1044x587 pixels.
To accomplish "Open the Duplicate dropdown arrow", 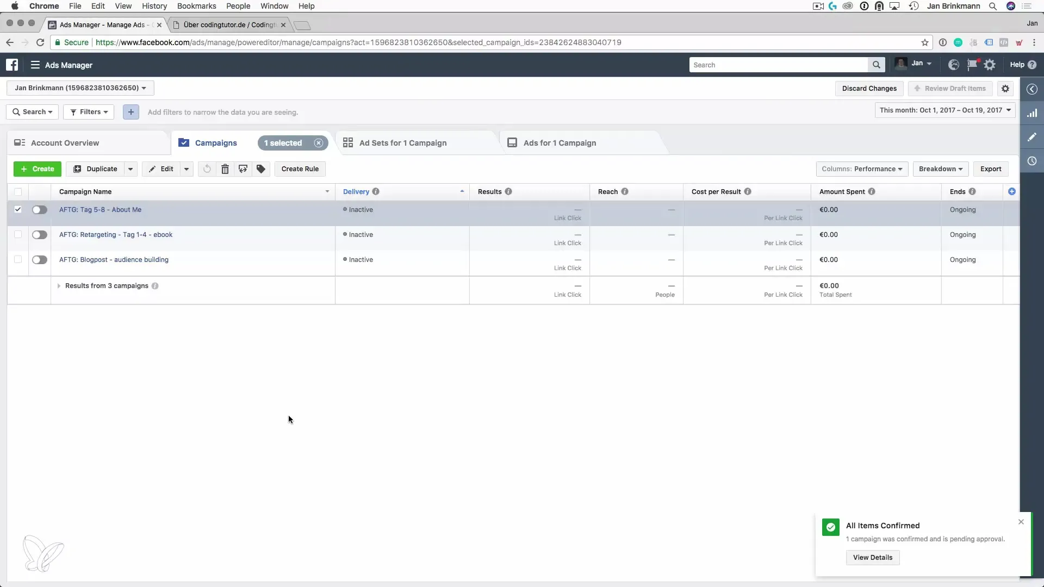I will (130, 169).
